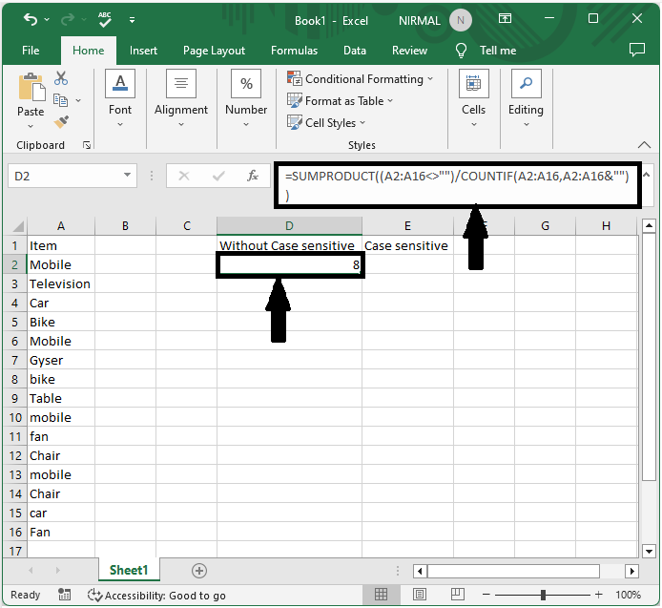The height and width of the screenshot is (608, 662).
Task: Click the Copy icon
Action: (x=60, y=100)
